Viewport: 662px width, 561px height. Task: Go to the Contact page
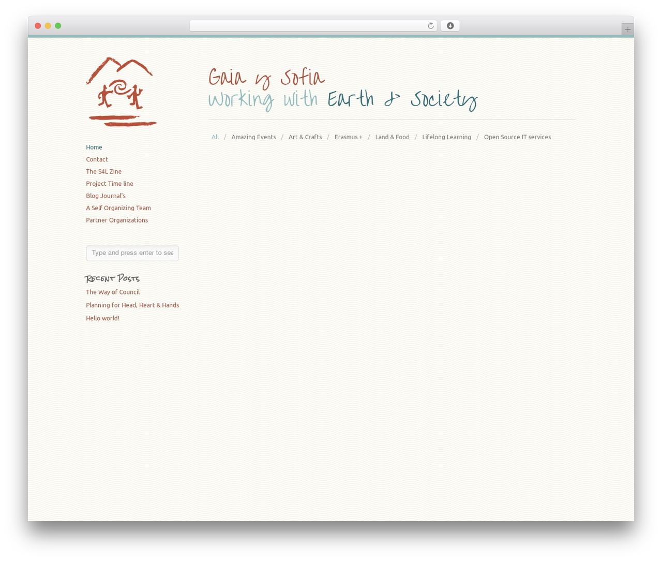pyautogui.click(x=97, y=159)
